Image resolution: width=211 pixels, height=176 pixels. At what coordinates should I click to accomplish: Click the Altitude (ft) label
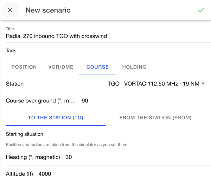(x=19, y=174)
